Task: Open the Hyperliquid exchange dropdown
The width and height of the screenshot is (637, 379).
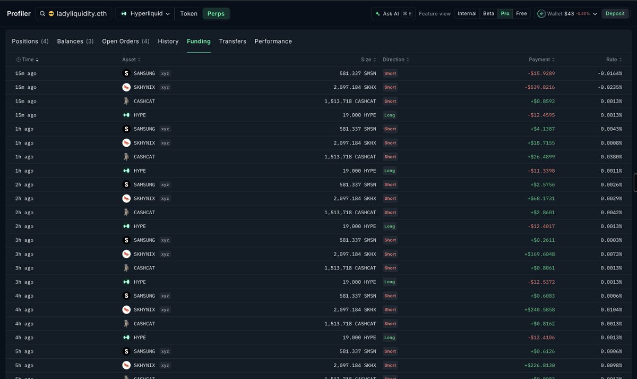Action: (x=145, y=14)
